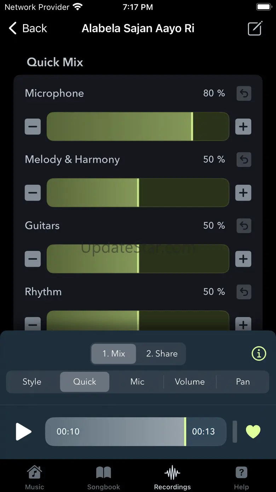Switch to the 2. Share step
Screen dimensions: 276x492
(x=162, y=354)
